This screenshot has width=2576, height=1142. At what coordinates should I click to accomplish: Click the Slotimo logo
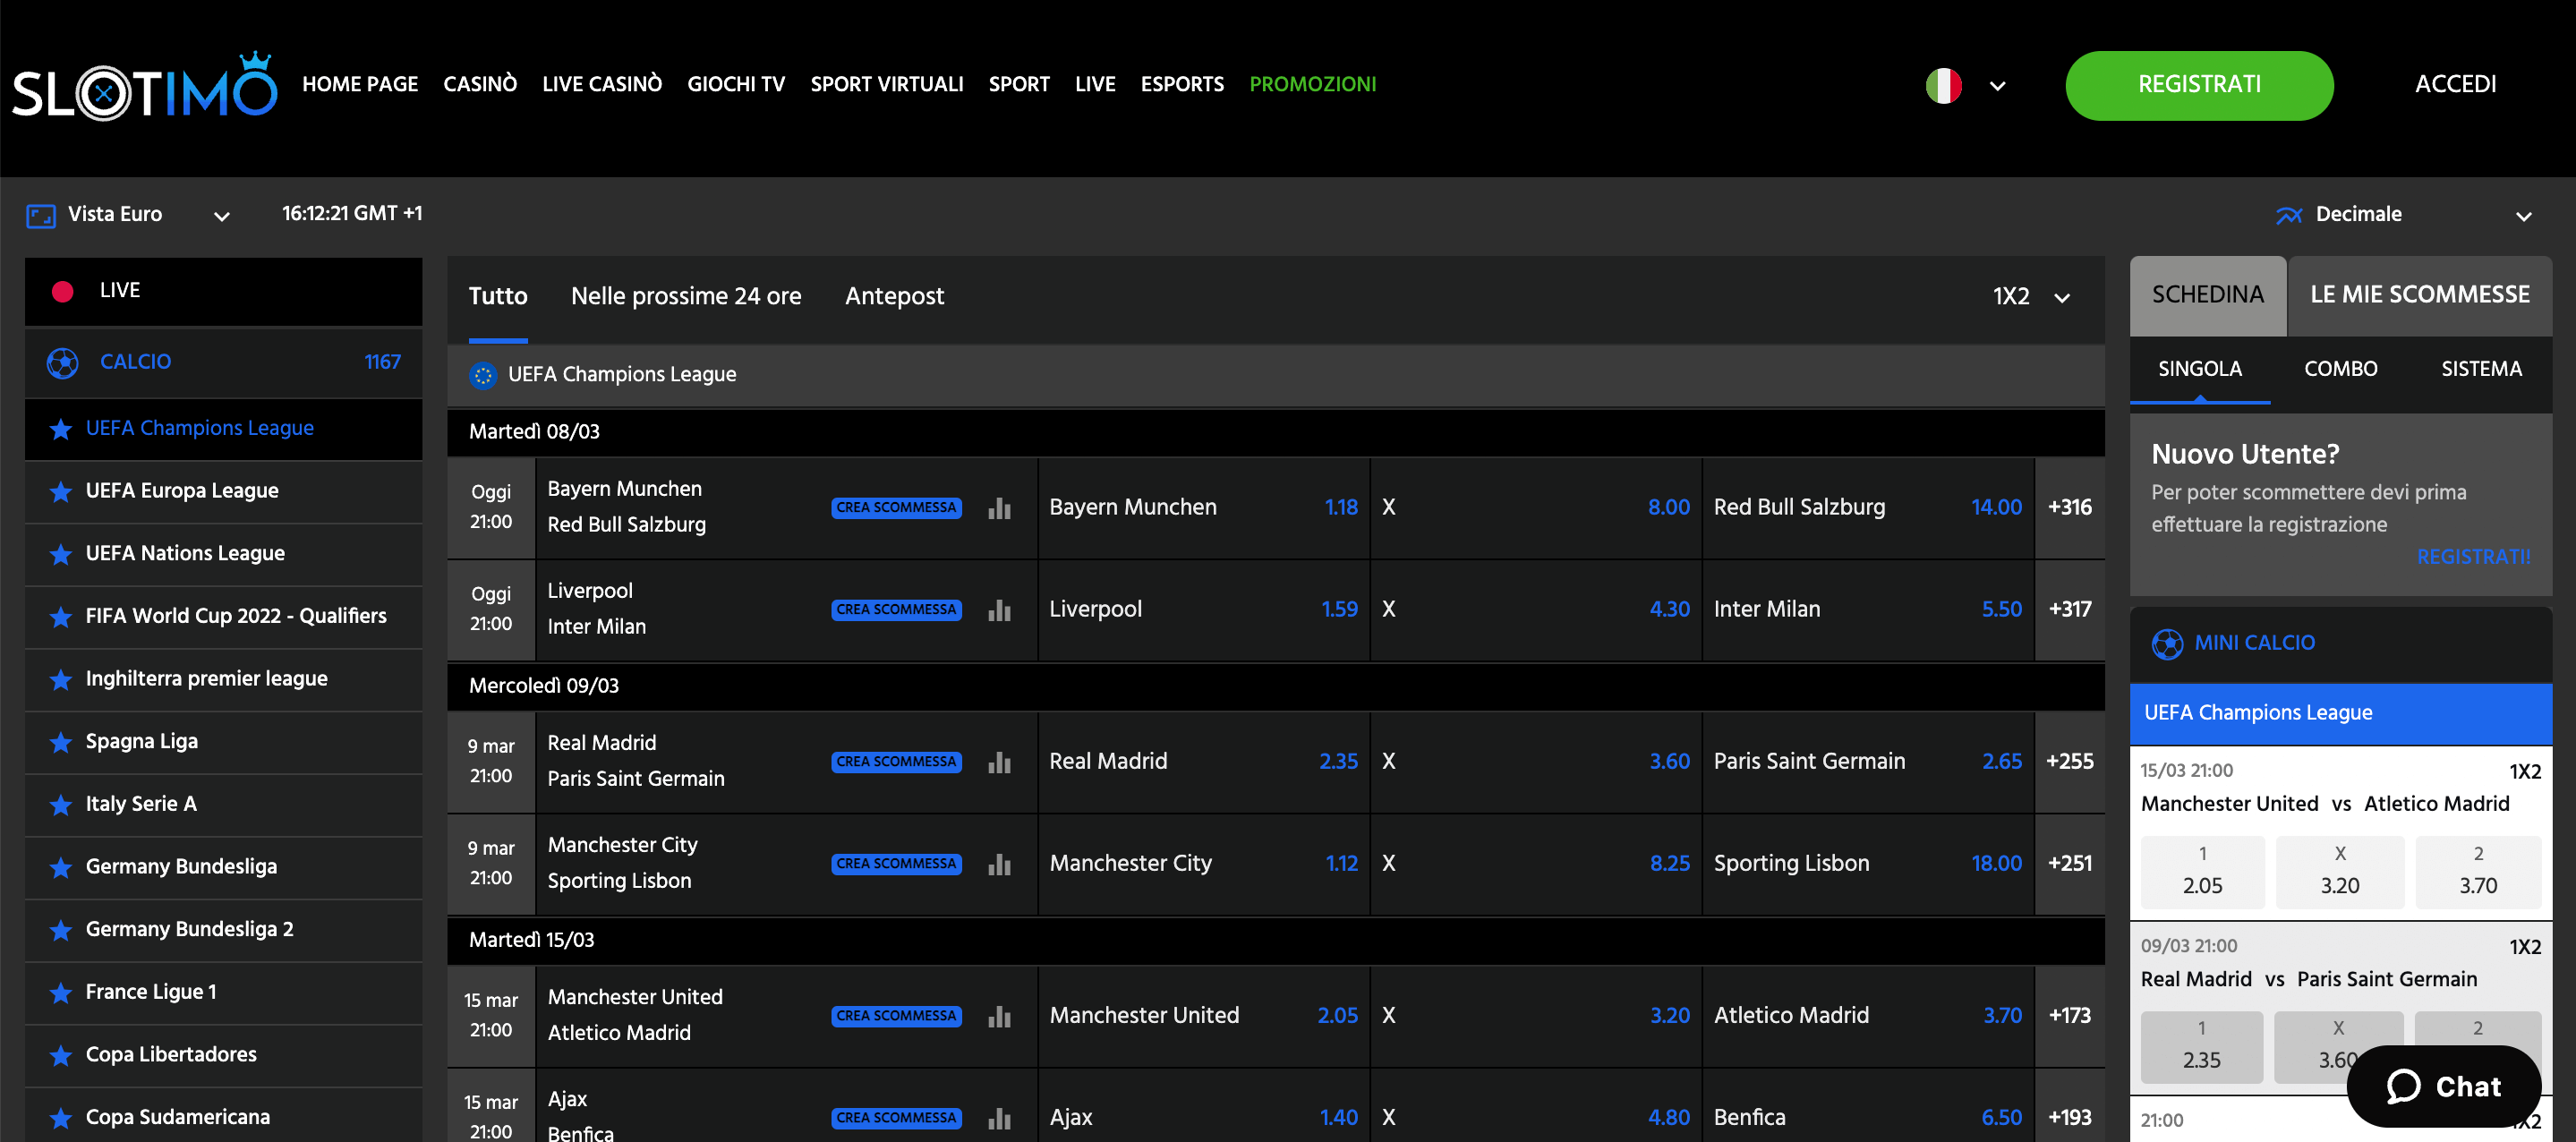coord(145,86)
